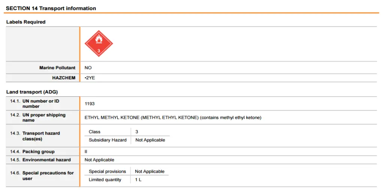Click the Special provisions sub-label

[x=108, y=171]
